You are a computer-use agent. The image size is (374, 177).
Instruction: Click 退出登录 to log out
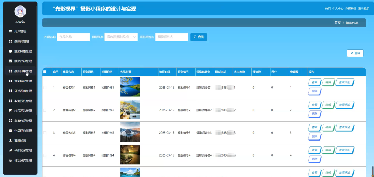(364, 8)
